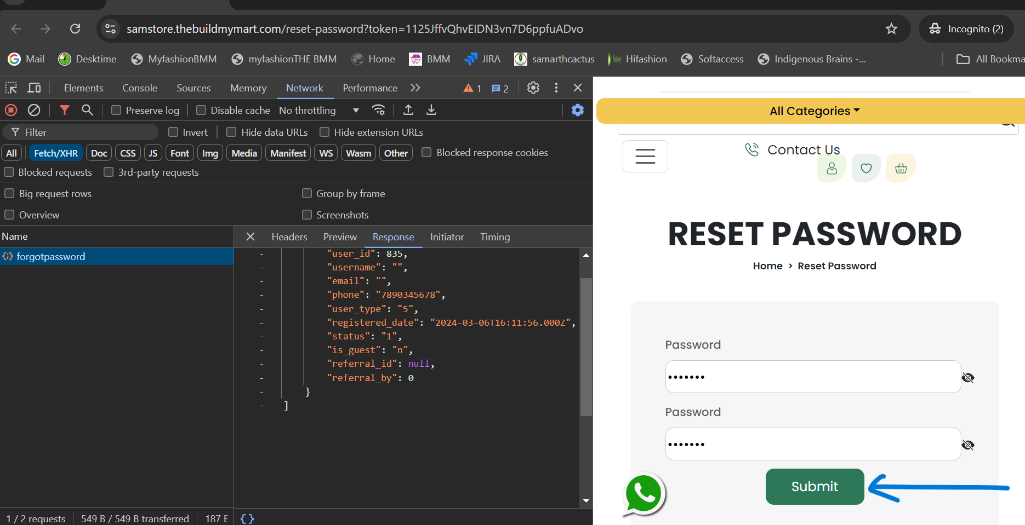Check 3rd-party requests

109,172
